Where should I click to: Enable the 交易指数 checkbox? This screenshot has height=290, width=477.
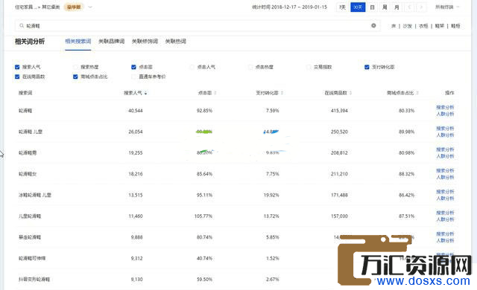coord(309,67)
